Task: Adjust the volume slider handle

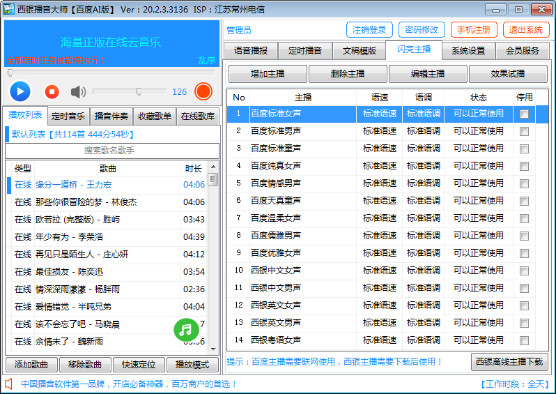Action: pos(139,92)
